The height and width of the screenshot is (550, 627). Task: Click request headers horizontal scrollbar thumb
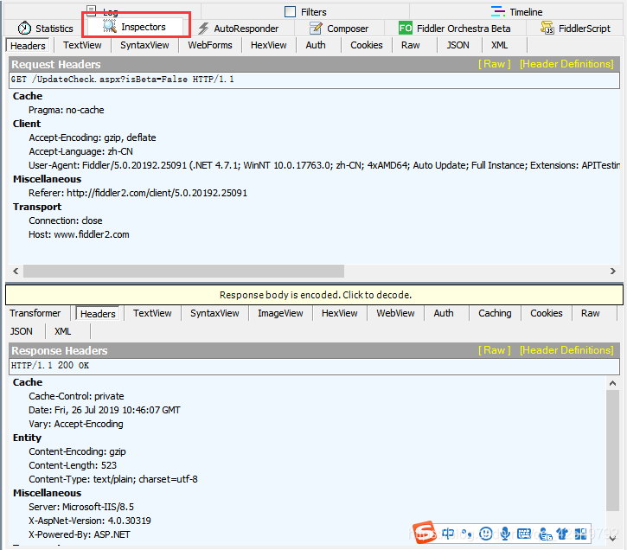pyautogui.click(x=183, y=271)
